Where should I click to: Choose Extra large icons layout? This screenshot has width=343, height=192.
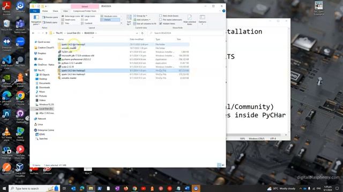71,17
